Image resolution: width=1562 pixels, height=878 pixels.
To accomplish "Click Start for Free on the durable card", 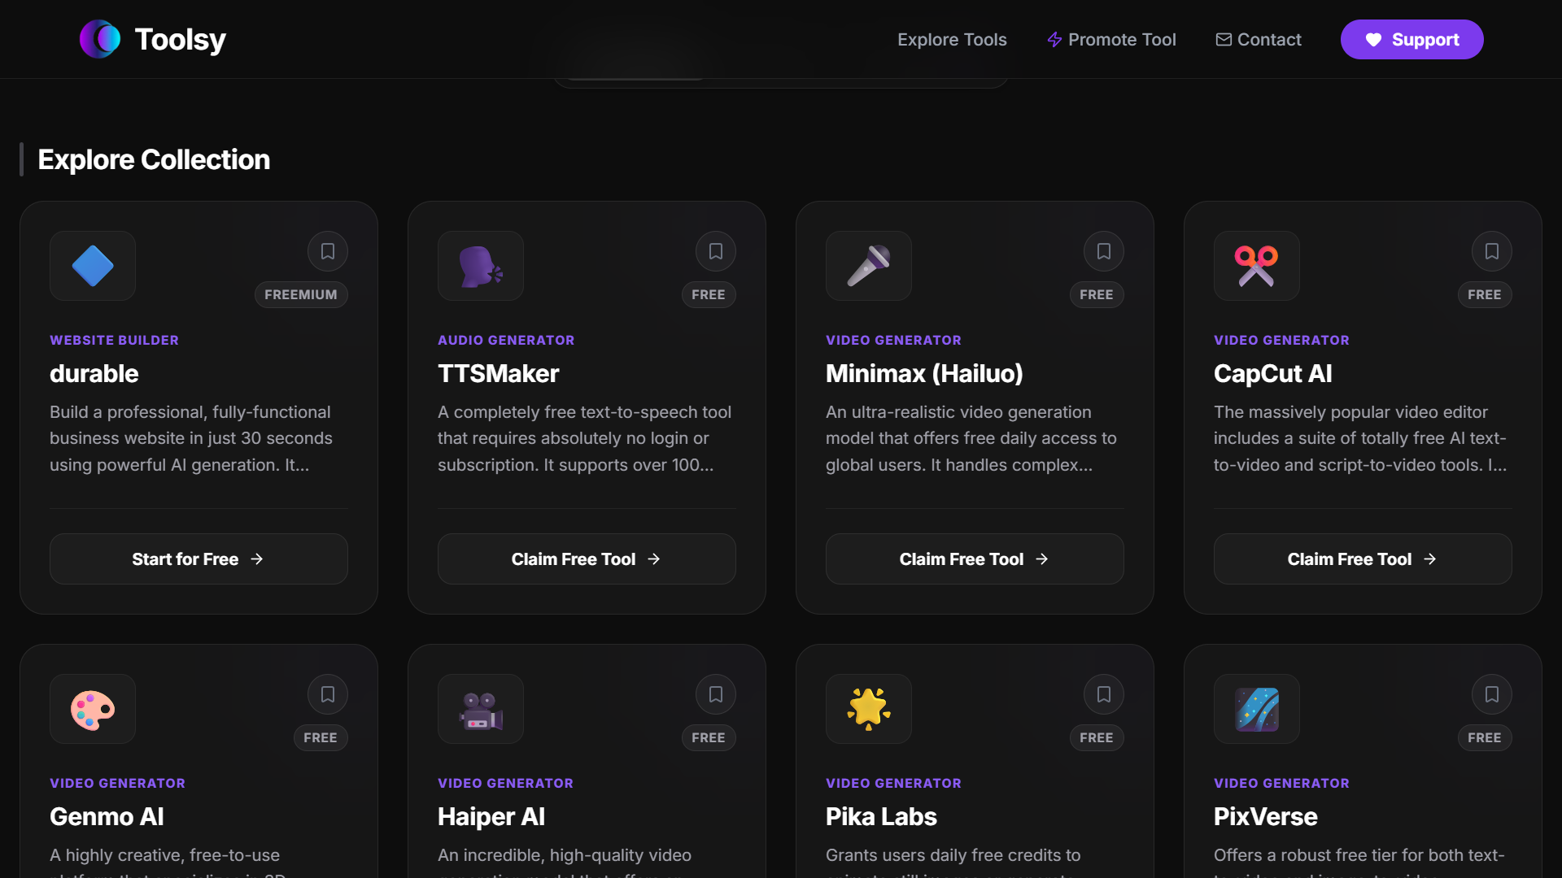I will point(199,559).
